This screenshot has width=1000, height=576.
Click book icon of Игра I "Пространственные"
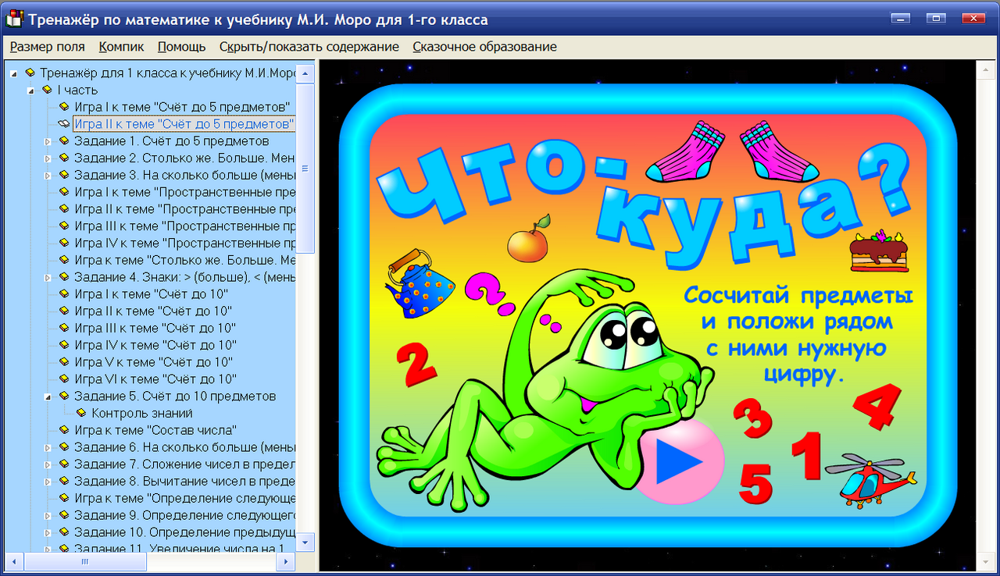tap(64, 192)
